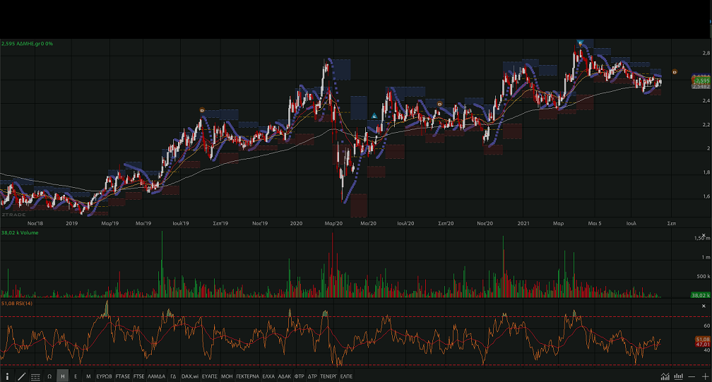Switch to the Ω timeframe
Viewport: 712px width, 382px height.
pyautogui.click(x=49, y=376)
